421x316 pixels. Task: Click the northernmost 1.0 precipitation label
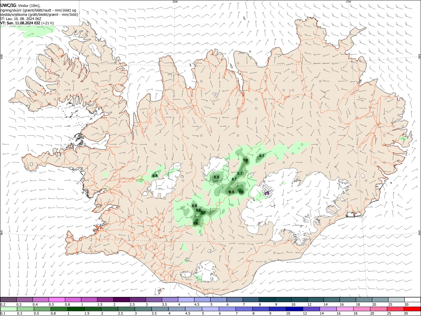tap(245, 160)
